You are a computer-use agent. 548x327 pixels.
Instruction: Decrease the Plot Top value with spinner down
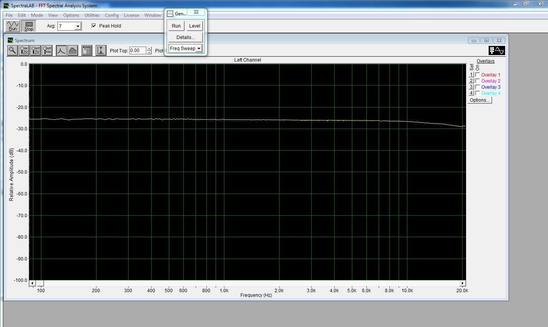pyautogui.click(x=149, y=52)
